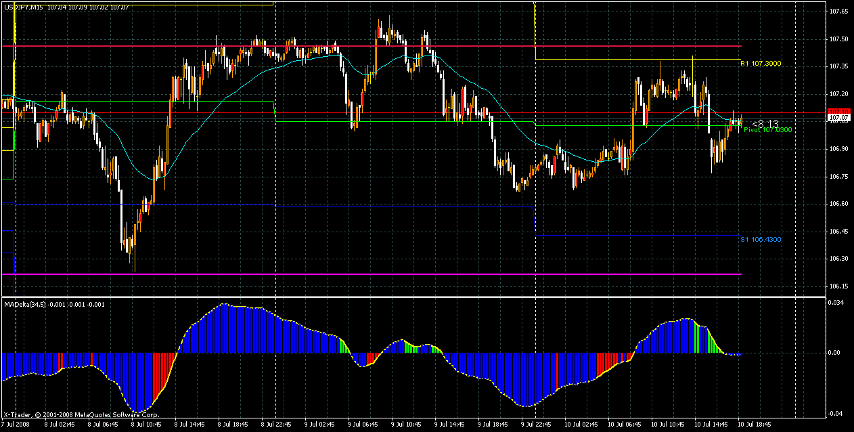Click the 10 Jul 10:45 time label
This screenshot has height=432, width=854.
point(669,425)
